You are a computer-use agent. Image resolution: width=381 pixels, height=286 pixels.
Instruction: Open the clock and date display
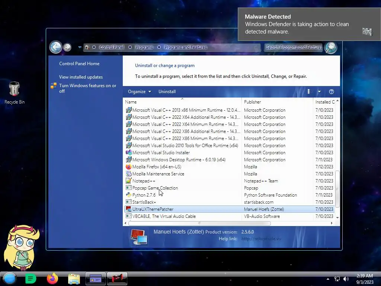coord(365,279)
